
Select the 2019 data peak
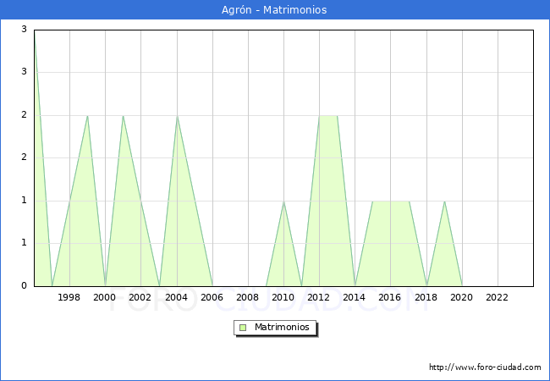point(444,202)
